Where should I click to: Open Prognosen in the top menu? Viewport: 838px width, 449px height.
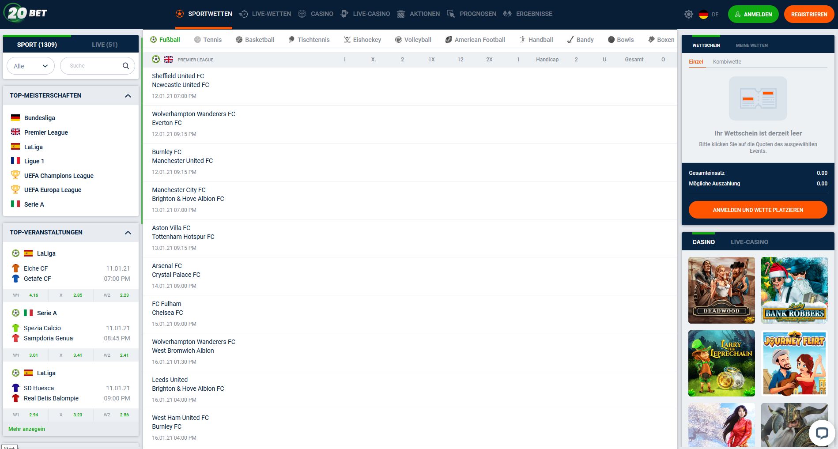(x=471, y=14)
